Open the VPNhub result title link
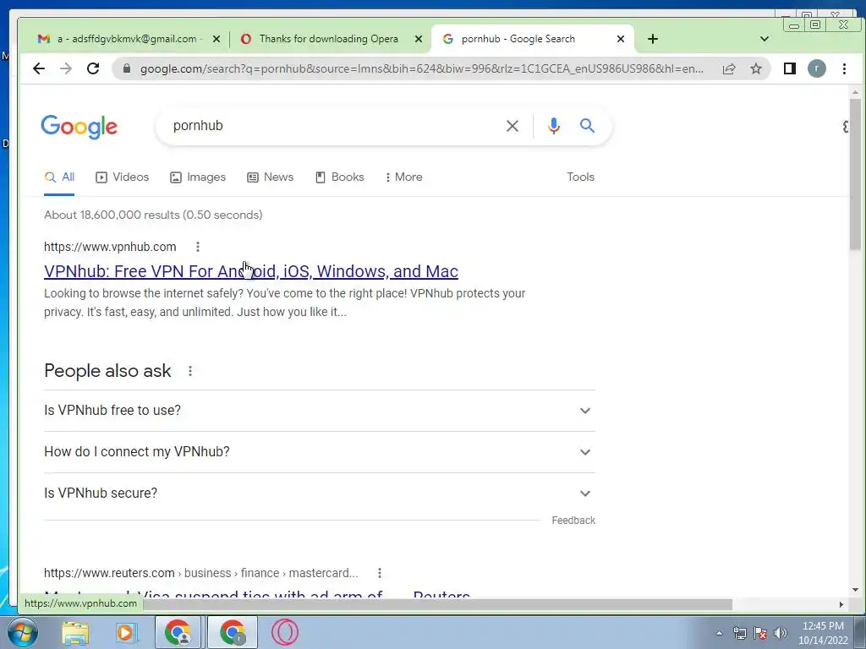This screenshot has height=649, width=866. (x=250, y=271)
